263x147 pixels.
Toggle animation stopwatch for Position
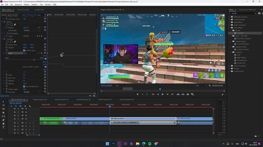(7, 47)
